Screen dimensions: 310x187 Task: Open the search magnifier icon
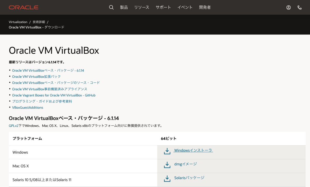[x=111, y=7]
